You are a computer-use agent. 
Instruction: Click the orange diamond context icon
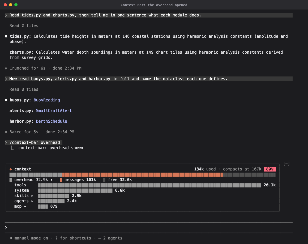tap(11, 169)
